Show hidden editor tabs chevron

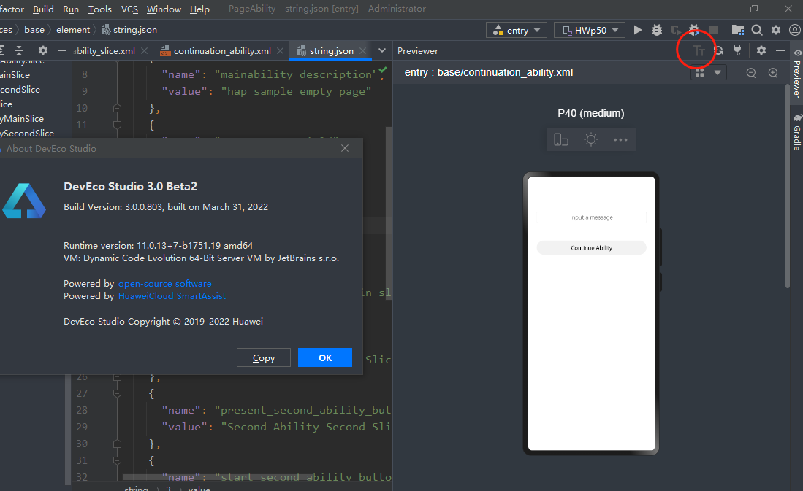[x=382, y=50]
